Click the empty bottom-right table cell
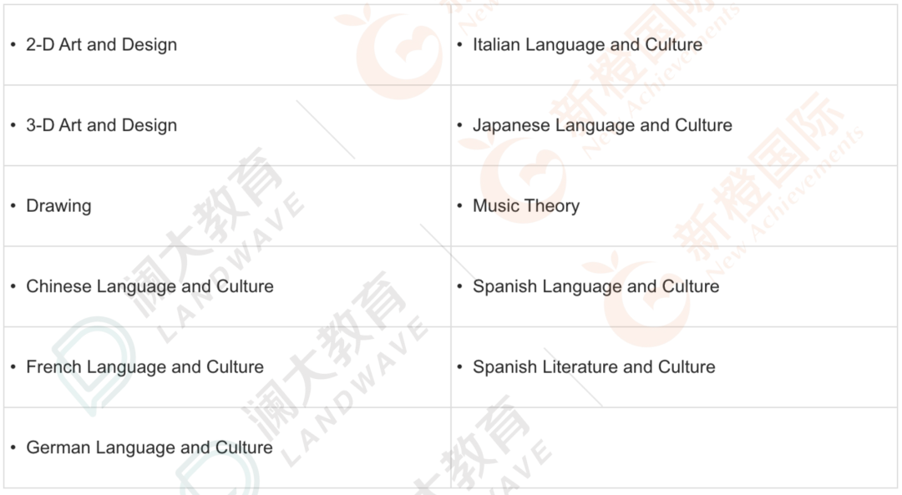Screen dimensions: 902x495 point(674,448)
